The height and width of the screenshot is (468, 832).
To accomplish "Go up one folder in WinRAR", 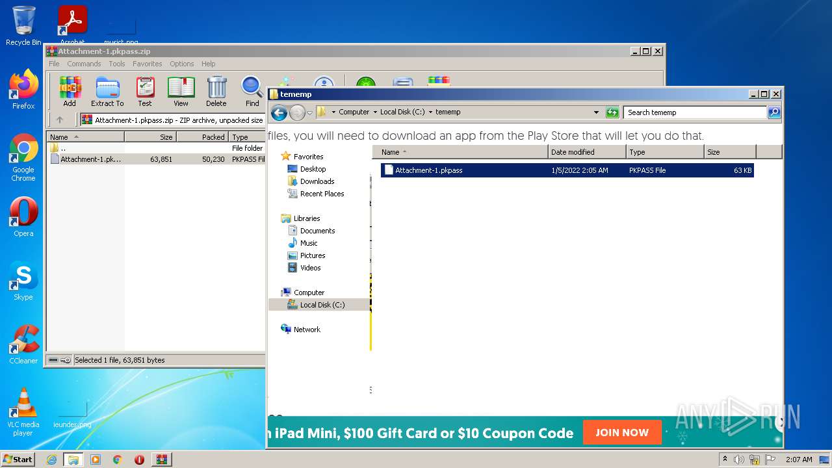I will tap(60, 120).
